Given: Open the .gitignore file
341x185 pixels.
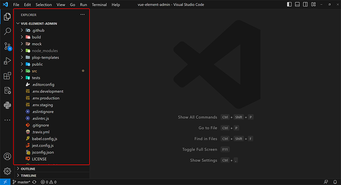Looking at the screenshot, I should click(x=52, y=125).
